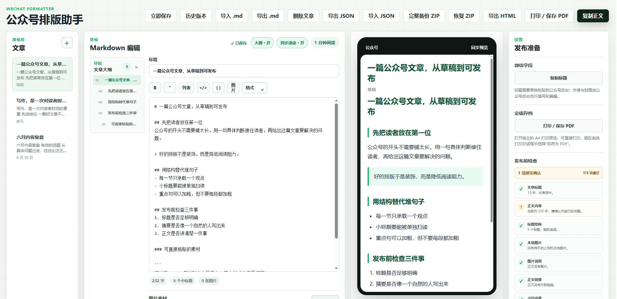This screenshot has width=617, height=299.
Task: Insert a code block with the {} button
Action: click(218, 88)
